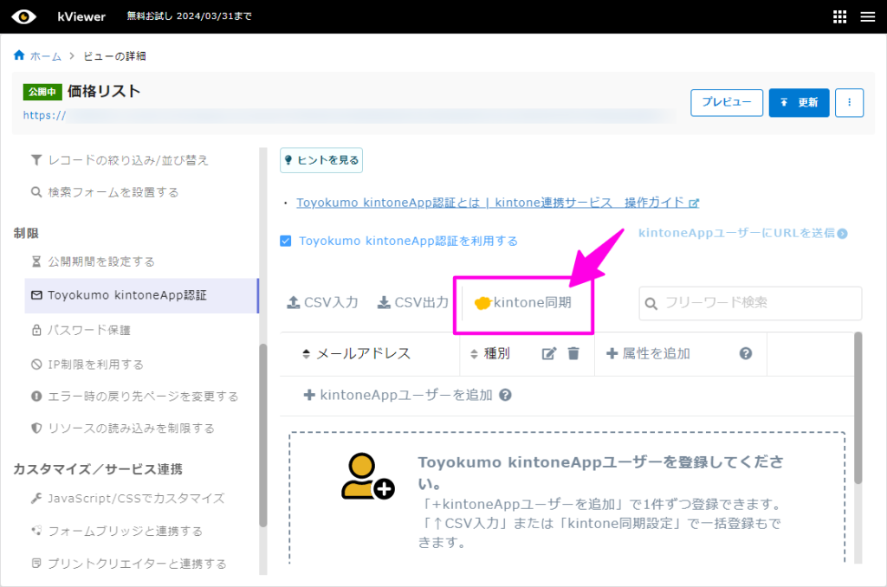Image resolution: width=887 pixels, height=587 pixels.
Task: Click the カスタマイズ/サービス連携 section heading
Action: click(98, 469)
